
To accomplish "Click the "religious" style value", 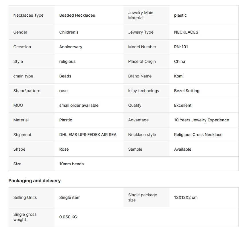I will coord(67,61).
